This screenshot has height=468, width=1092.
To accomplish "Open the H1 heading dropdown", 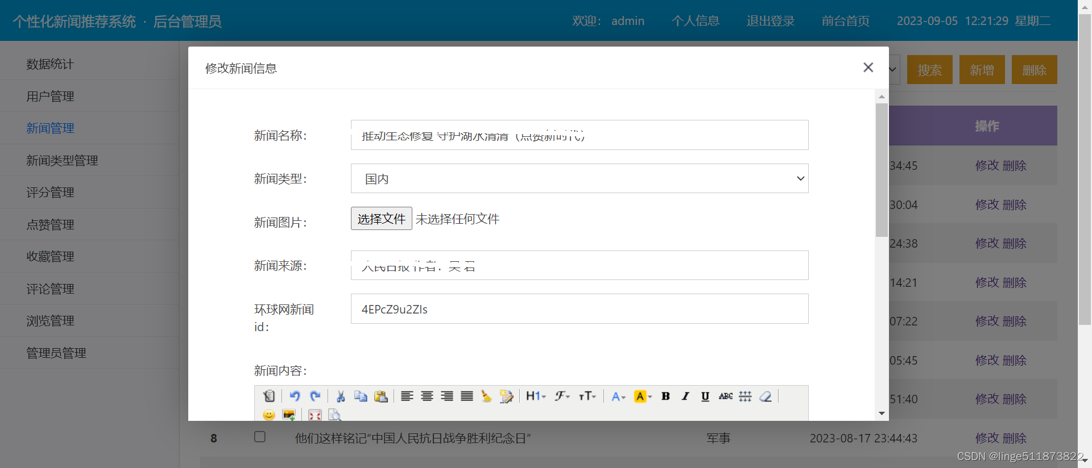I will (x=536, y=396).
